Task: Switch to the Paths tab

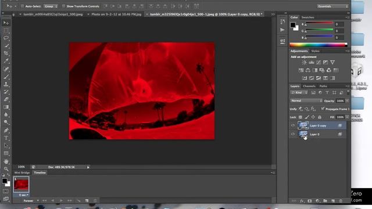Action: (x=323, y=87)
